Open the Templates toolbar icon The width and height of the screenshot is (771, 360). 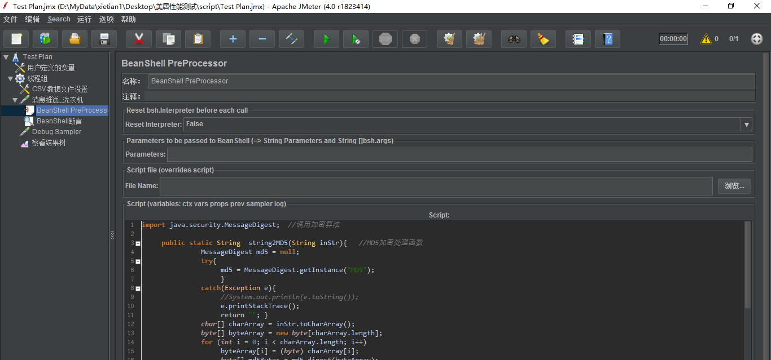[x=45, y=39]
